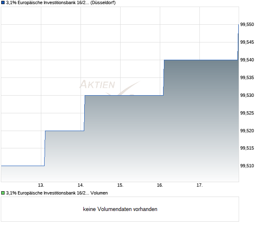
Task: Click the 'keine Volumendaten vorhanden' message
Action: 120,209
